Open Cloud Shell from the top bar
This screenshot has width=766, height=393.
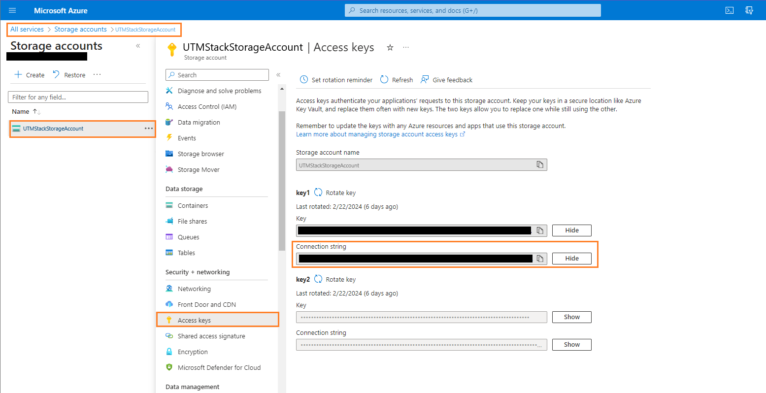(x=730, y=10)
